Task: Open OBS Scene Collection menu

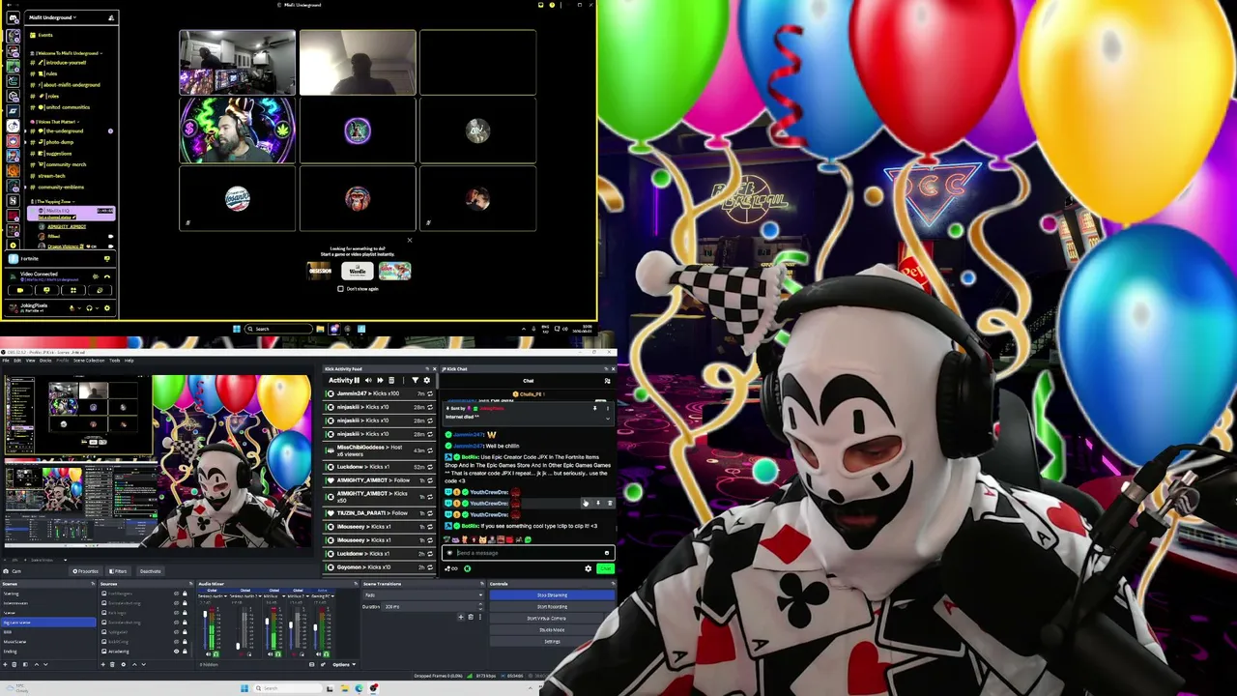Action: 89,361
